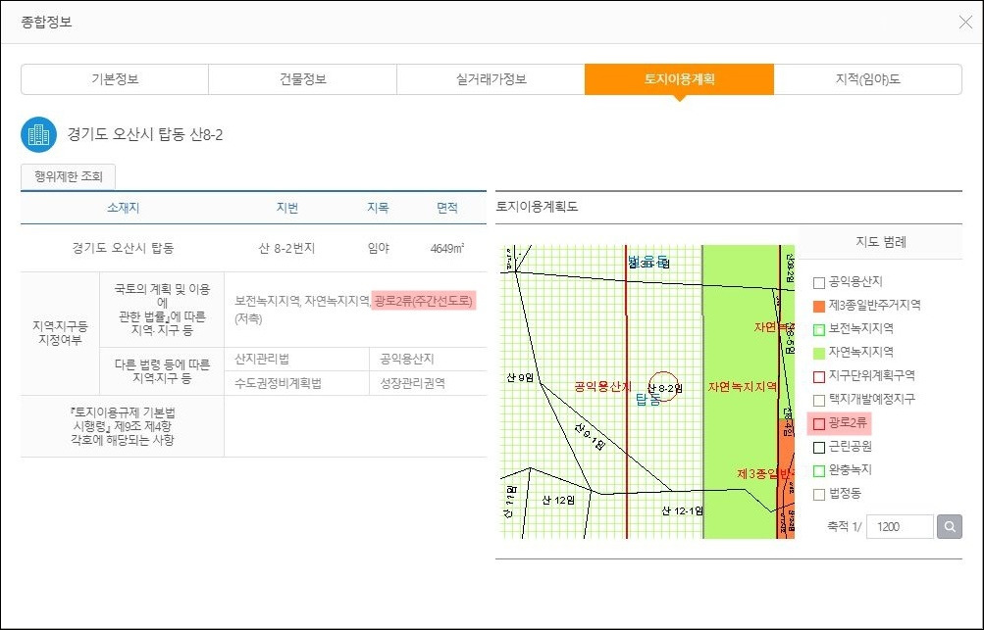Focus the 축적 scale input field

tap(900, 526)
